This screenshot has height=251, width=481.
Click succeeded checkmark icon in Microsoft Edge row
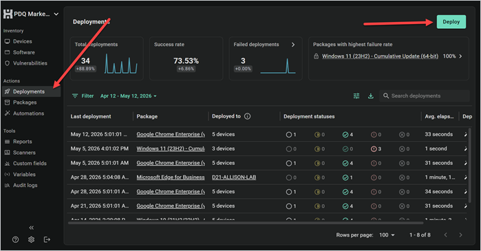(x=345, y=177)
